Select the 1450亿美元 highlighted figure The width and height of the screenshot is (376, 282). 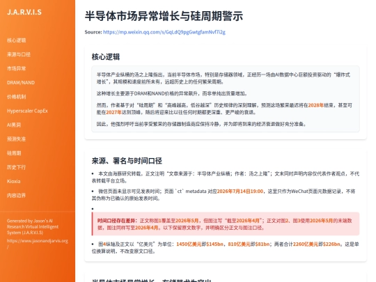189,244
